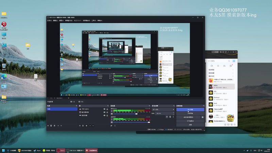The height and width of the screenshot is (153, 272).
Task: Click the search icon in YY window
Action: point(229,61)
